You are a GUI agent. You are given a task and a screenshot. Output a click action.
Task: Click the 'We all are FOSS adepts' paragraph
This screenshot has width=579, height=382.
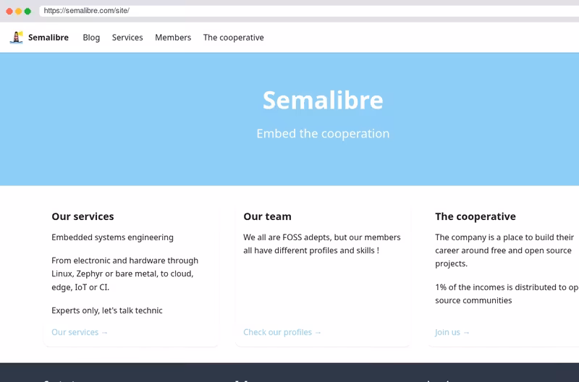point(322,244)
